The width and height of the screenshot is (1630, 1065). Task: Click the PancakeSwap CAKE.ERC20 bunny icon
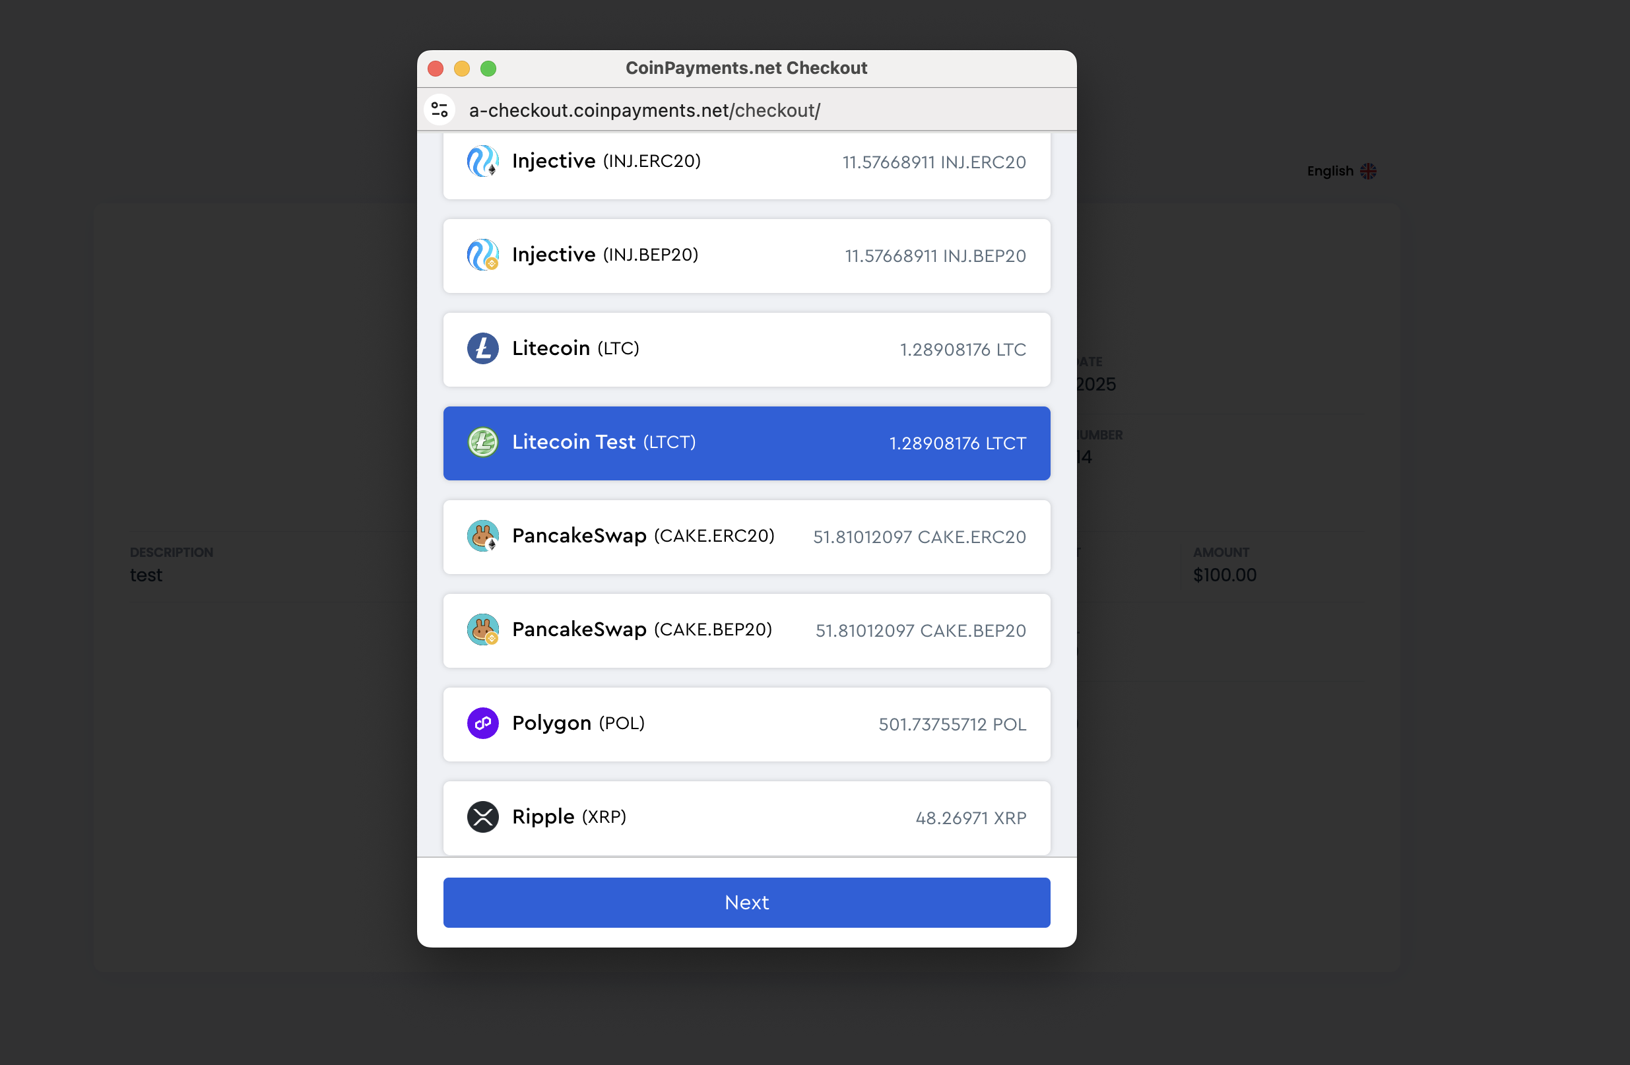pyautogui.click(x=482, y=536)
